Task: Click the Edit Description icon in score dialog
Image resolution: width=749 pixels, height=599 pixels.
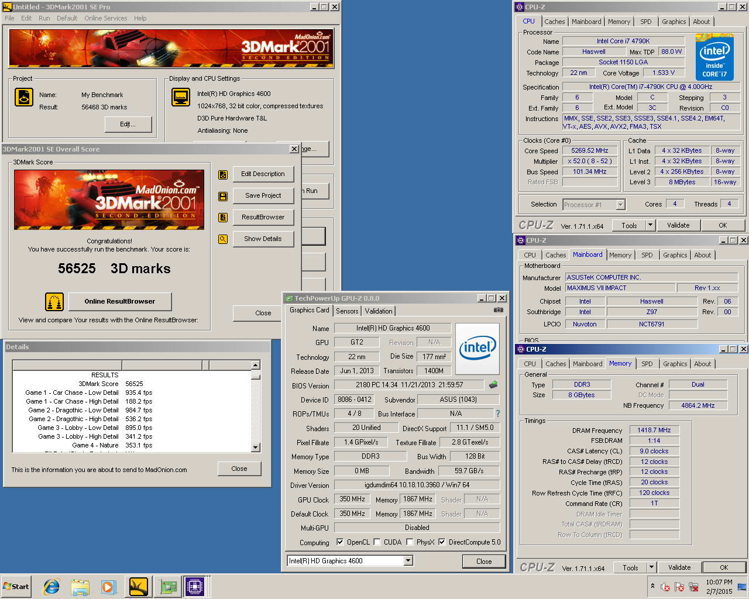Action: [x=223, y=174]
